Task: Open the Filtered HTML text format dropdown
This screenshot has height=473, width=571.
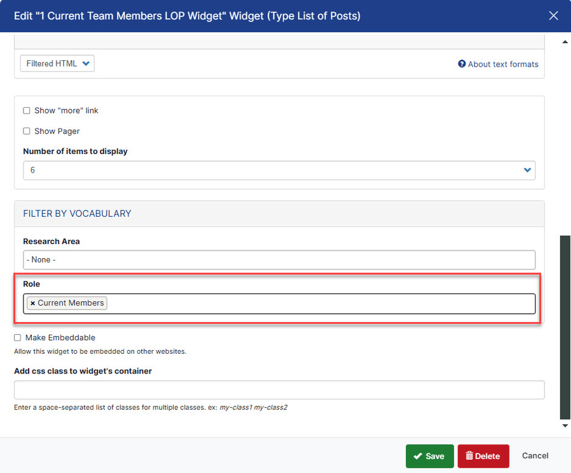Action: (x=57, y=63)
